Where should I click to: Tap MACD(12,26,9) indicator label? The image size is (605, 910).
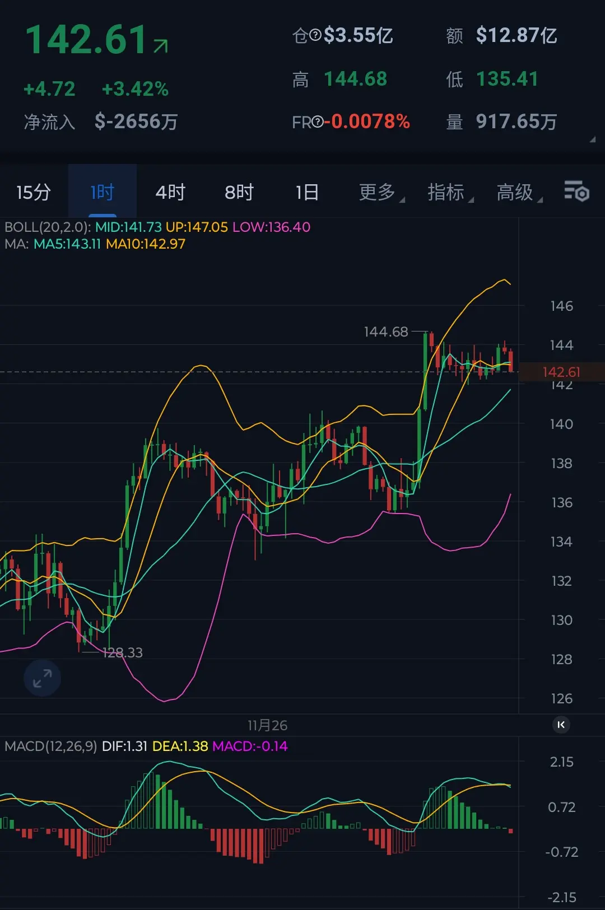tap(51, 746)
